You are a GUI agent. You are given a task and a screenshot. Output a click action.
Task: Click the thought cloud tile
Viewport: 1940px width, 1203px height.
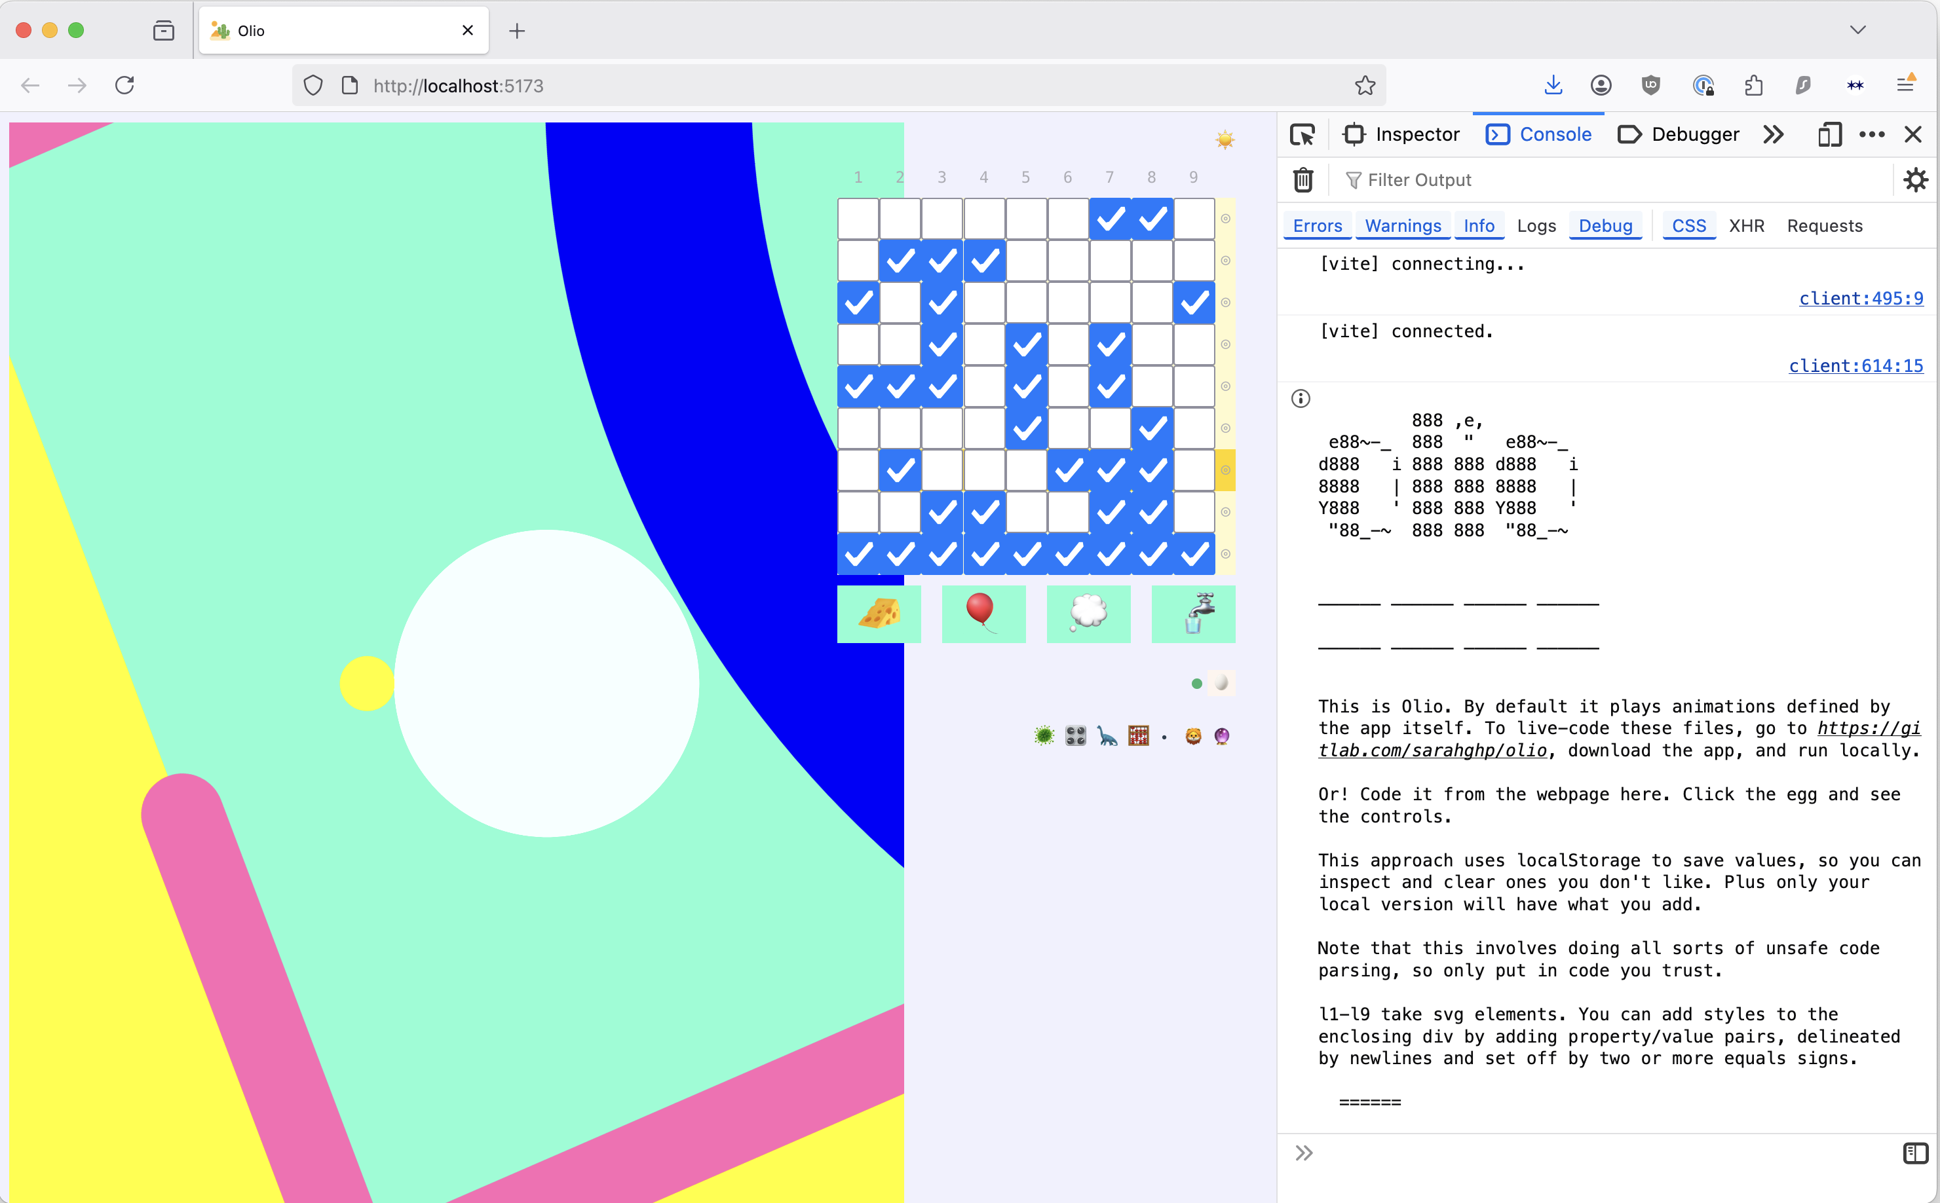[x=1088, y=614]
